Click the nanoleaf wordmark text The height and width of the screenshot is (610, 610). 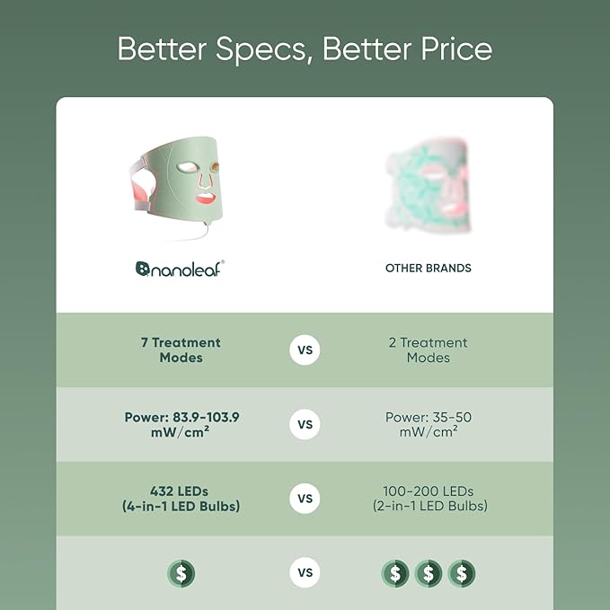188,268
